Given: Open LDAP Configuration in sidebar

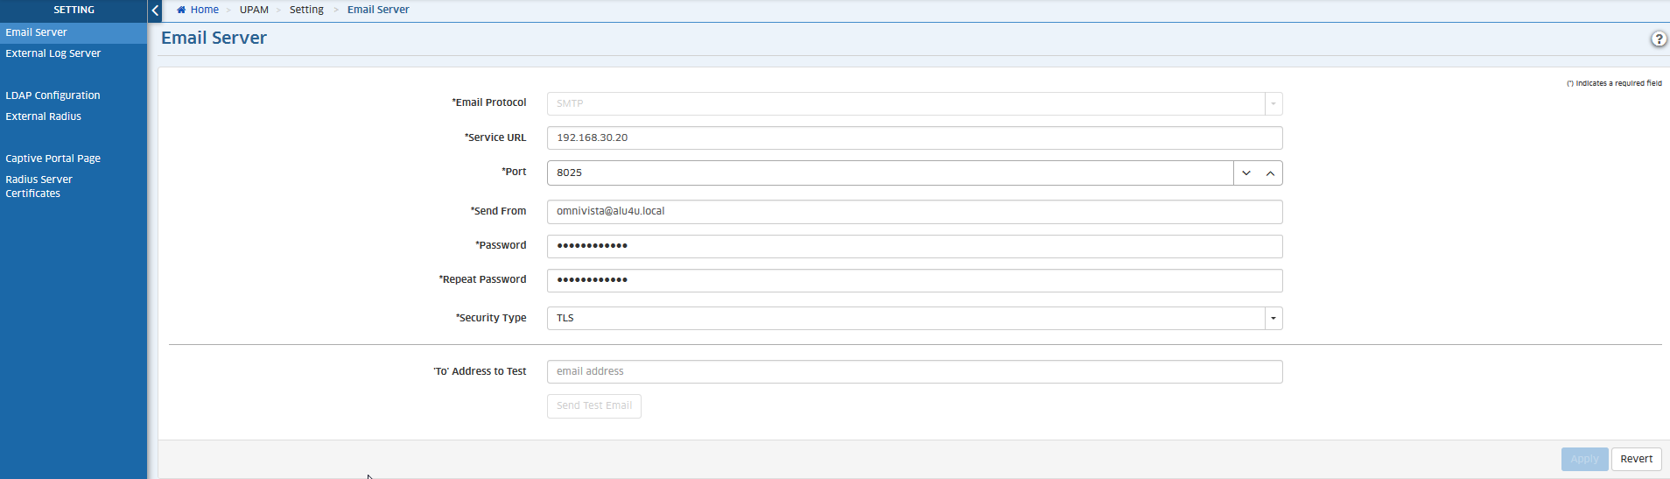Looking at the screenshot, I should 53,95.
